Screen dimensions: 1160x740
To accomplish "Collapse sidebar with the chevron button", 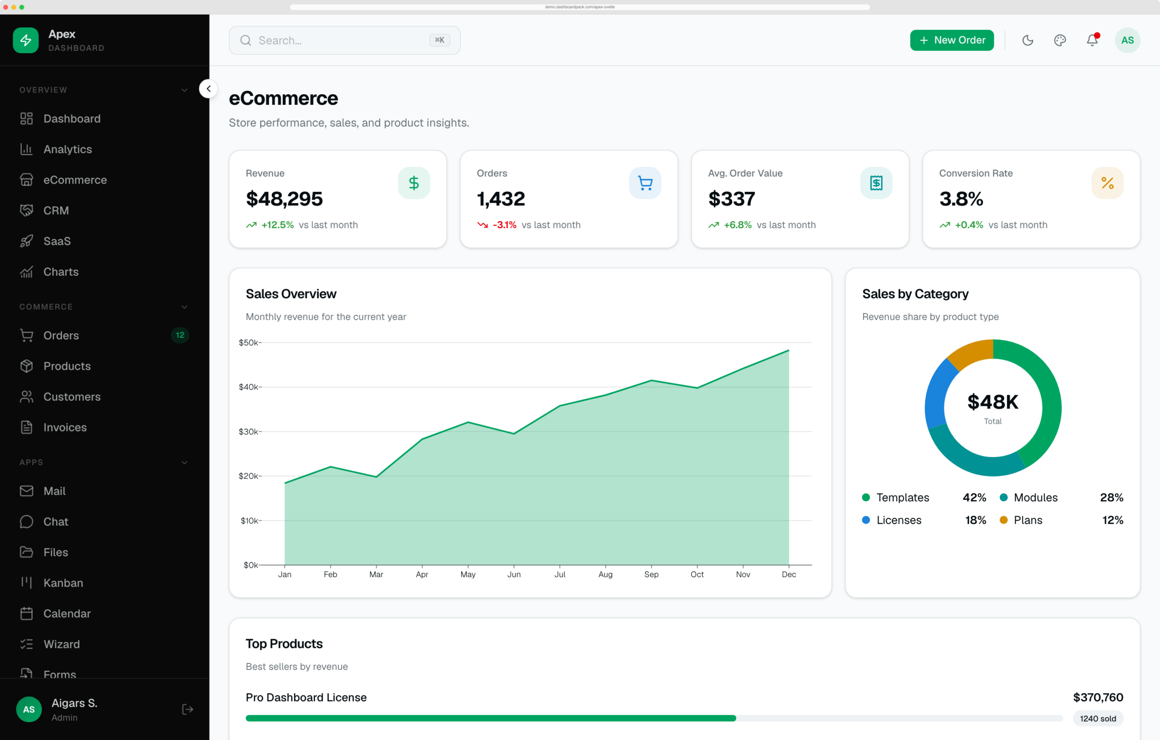I will (208, 89).
